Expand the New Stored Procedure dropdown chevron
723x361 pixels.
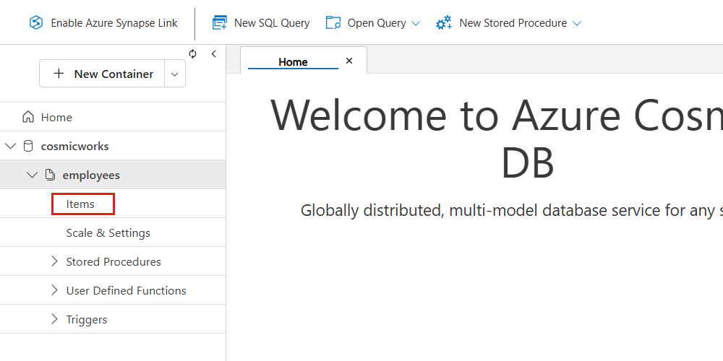tap(577, 23)
